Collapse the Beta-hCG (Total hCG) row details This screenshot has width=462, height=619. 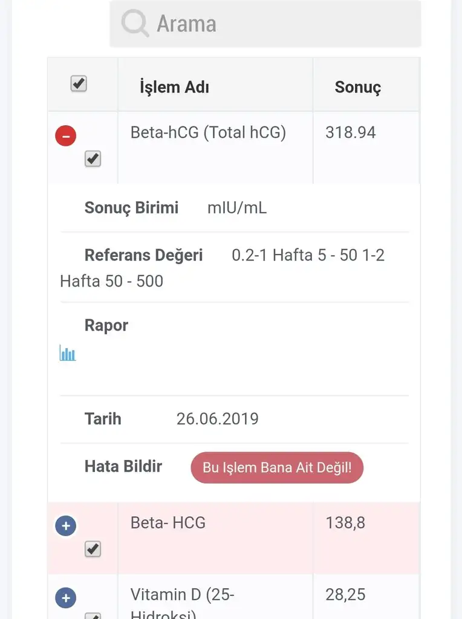66,135
